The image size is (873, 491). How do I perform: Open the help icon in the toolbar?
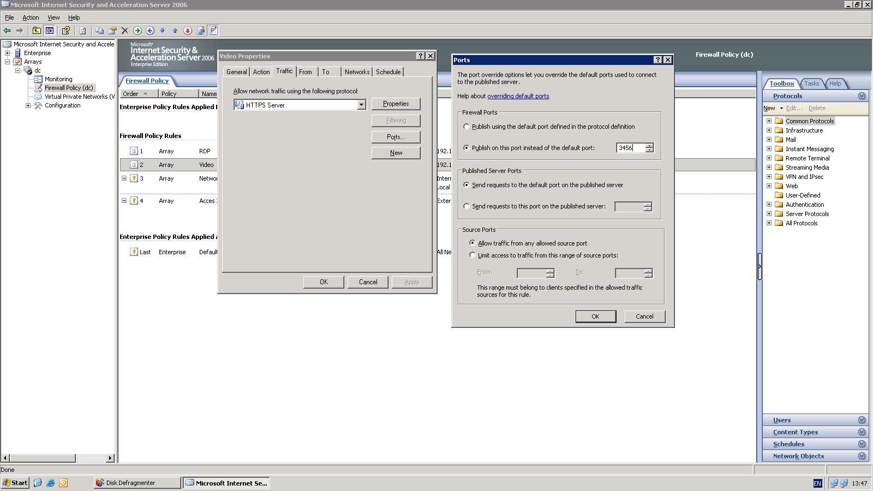pyautogui.click(x=66, y=31)
